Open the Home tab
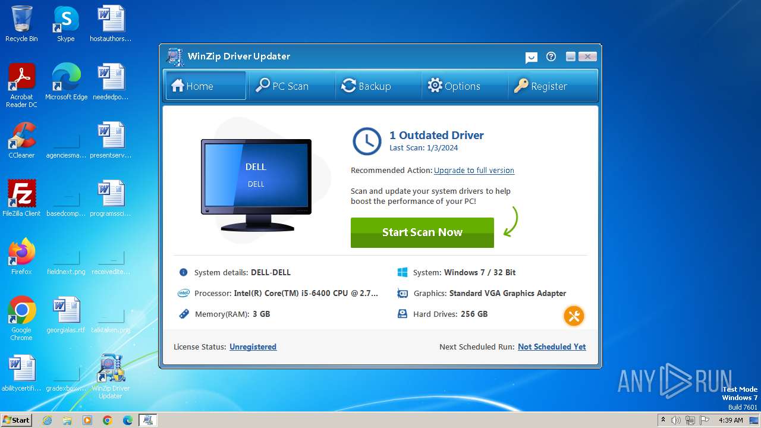 205,86
